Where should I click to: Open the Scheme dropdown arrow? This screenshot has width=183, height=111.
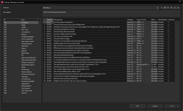point(158,8)
